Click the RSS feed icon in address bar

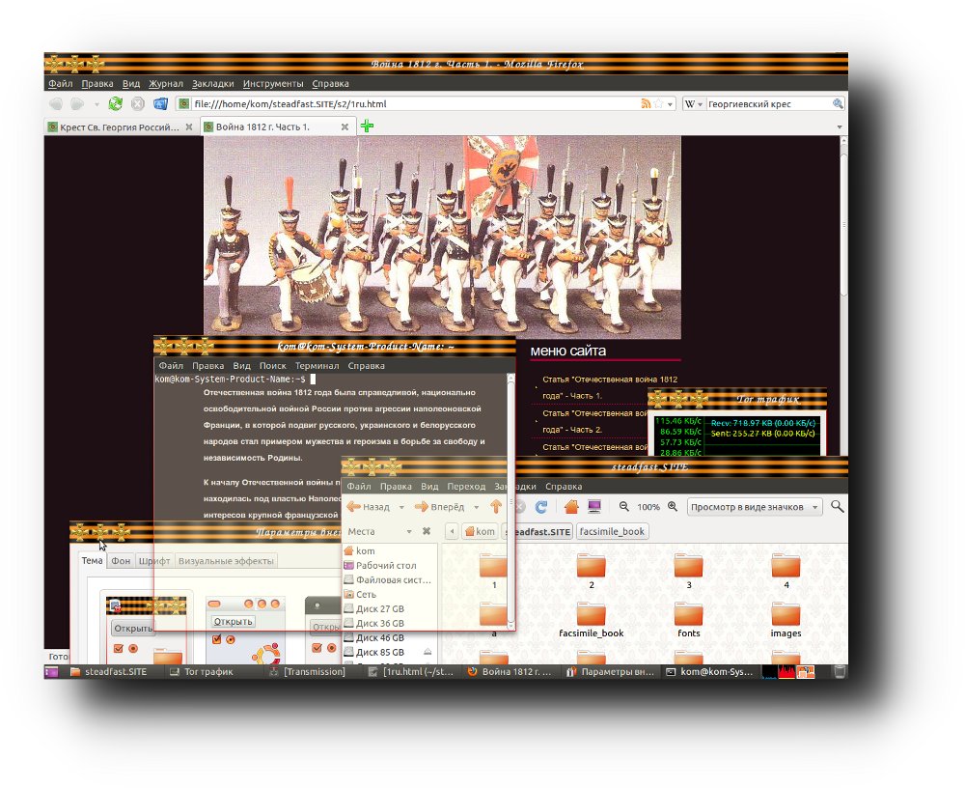tap(646, 103)
